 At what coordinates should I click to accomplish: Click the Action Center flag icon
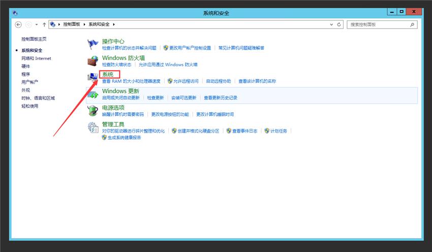92,44
